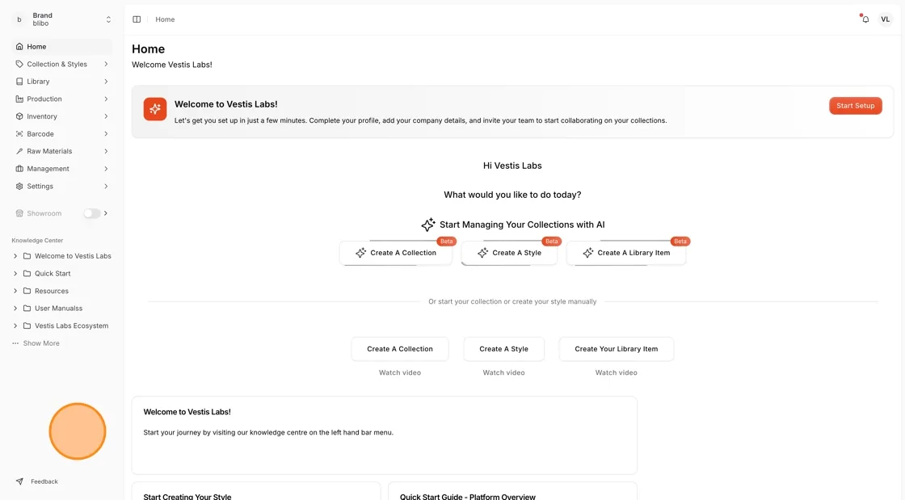Click Vestis Labs Ecosystem folder icon
The height and width of the screenshot is (500, 905).
point(27,326)
